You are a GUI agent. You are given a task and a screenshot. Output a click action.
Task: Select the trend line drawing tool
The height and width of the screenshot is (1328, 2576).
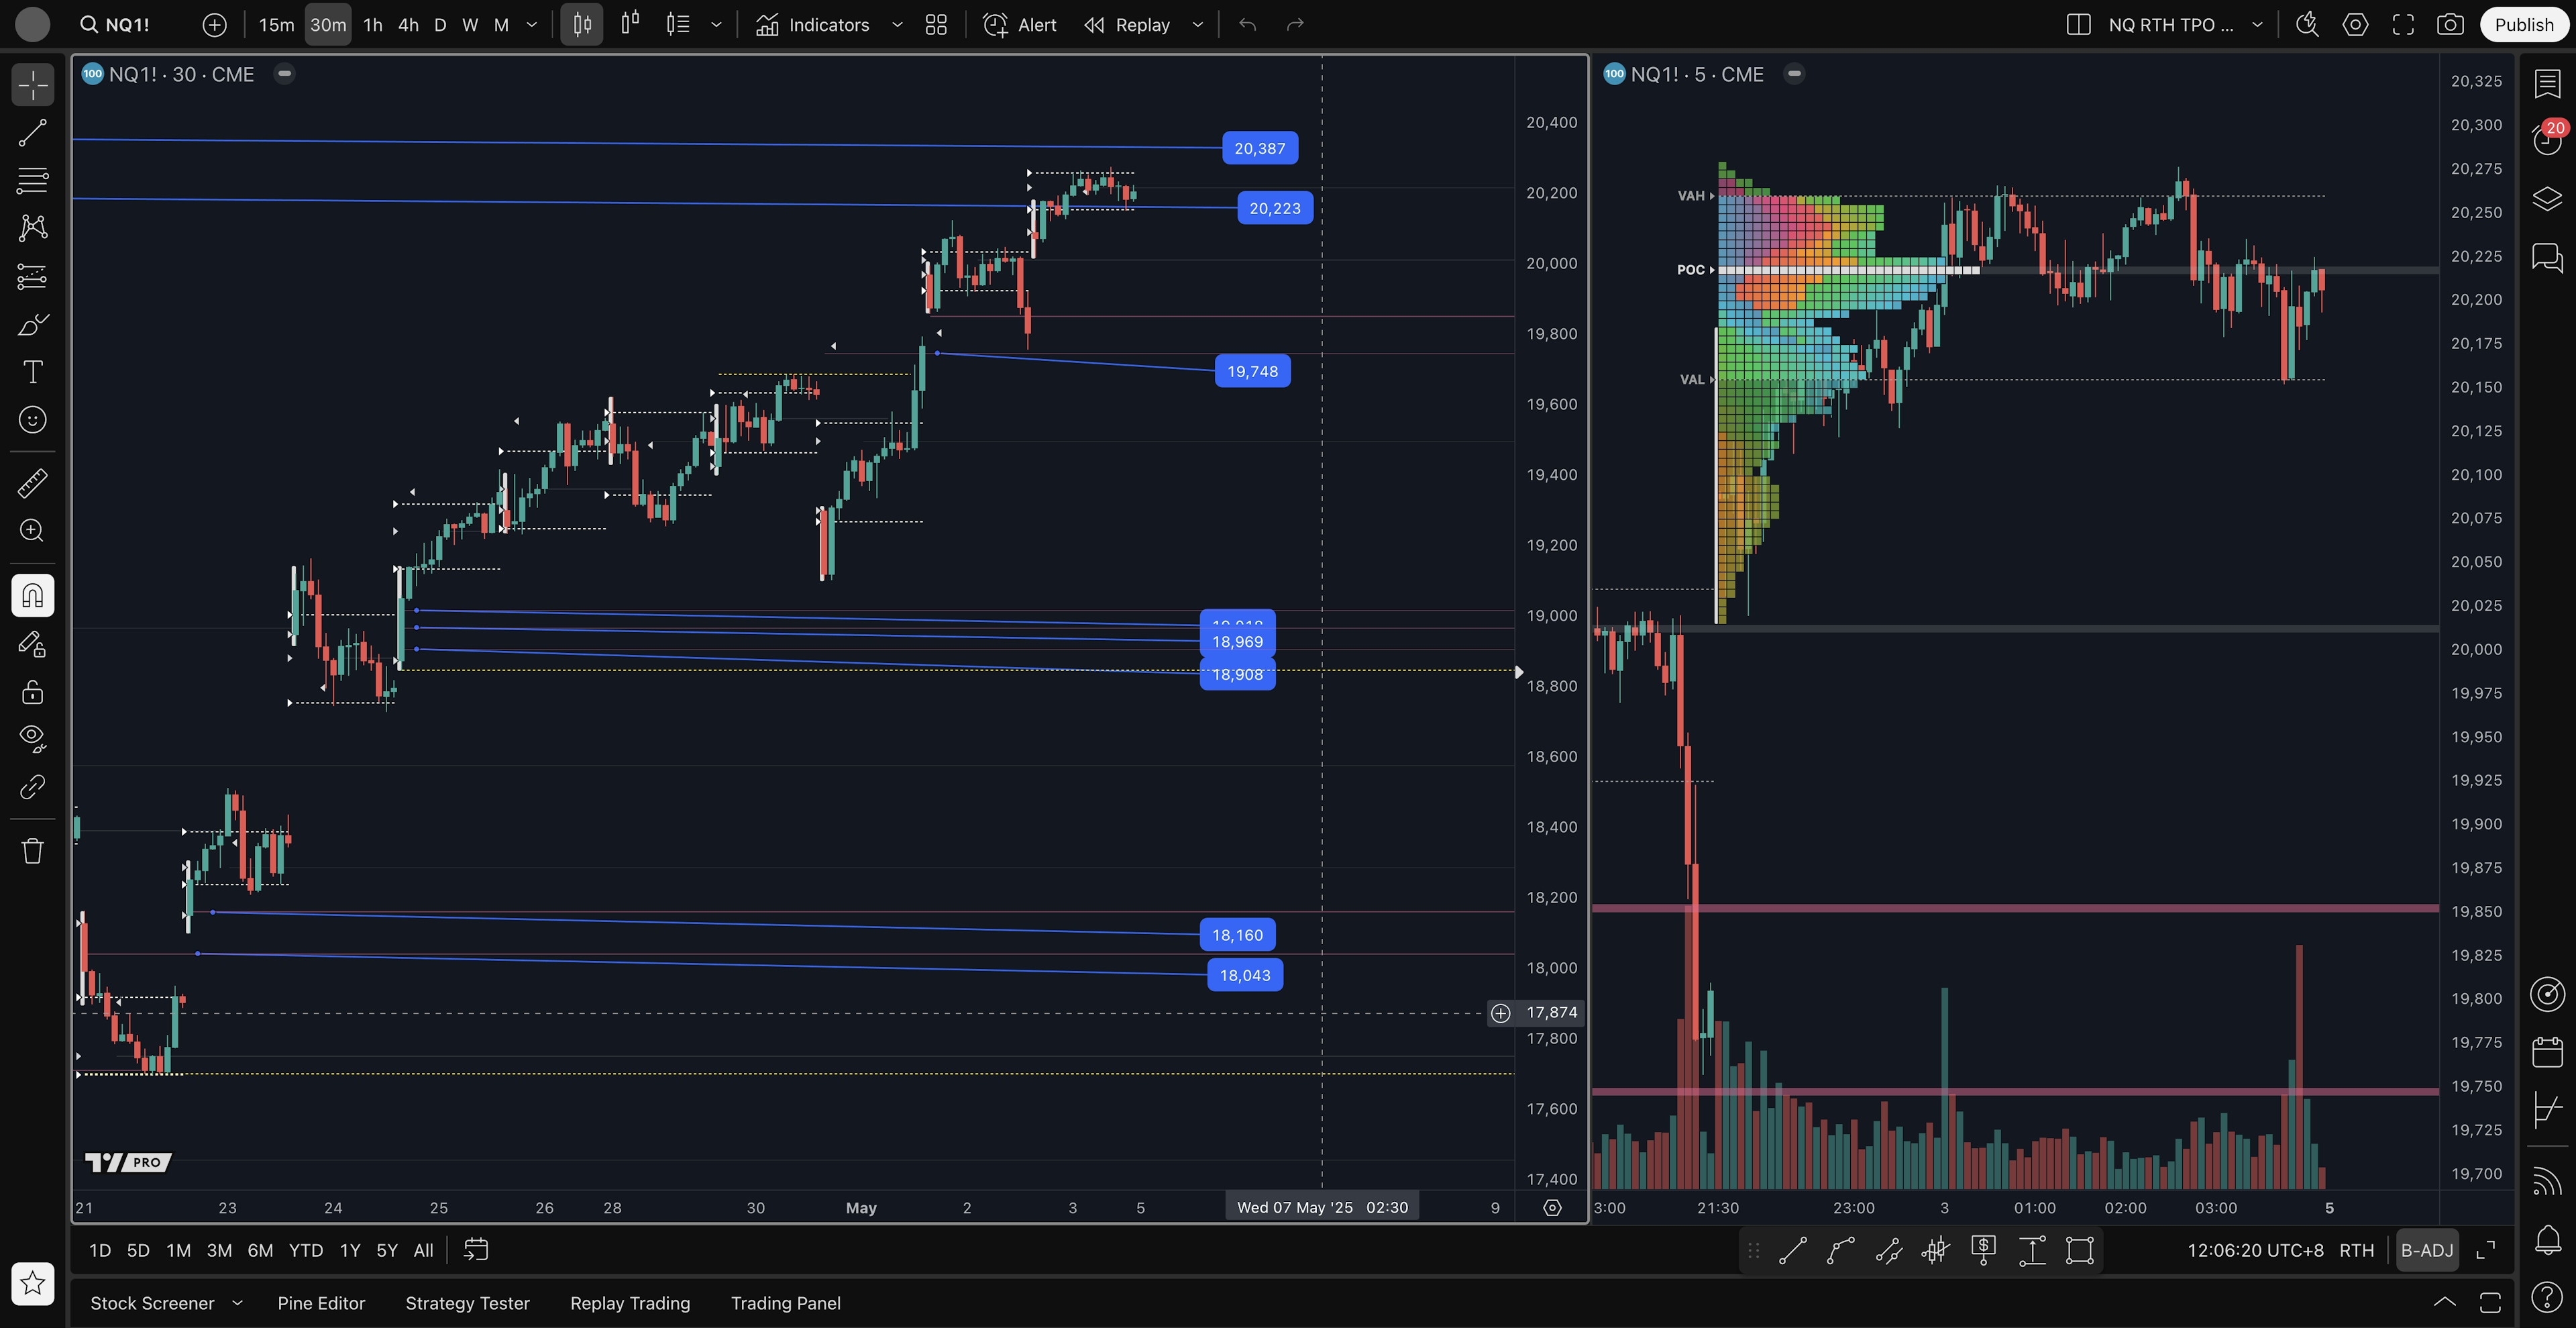32,133
